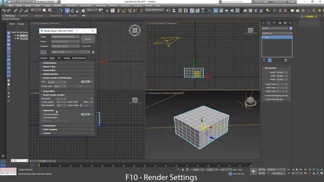
Task: Switch to Render Elements tab
Action: point(79,58)
